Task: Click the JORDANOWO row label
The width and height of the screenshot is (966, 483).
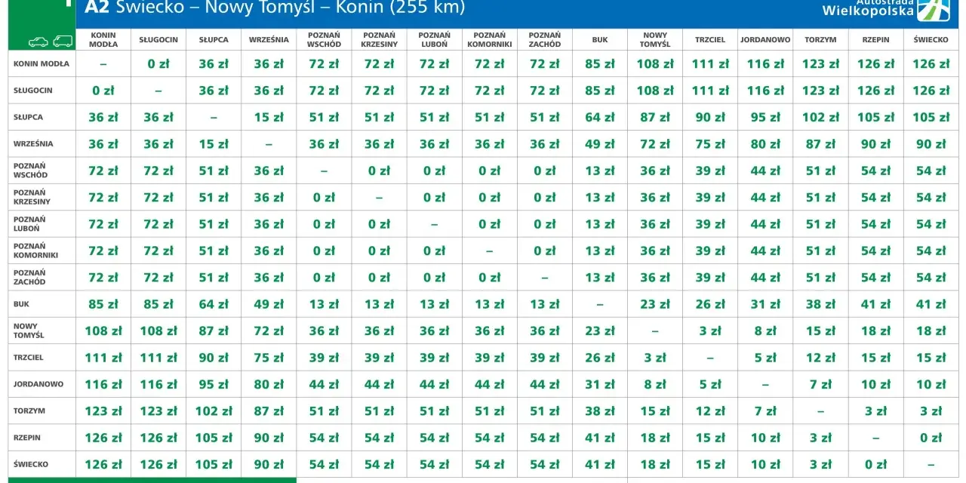Action: pos(38,384)
